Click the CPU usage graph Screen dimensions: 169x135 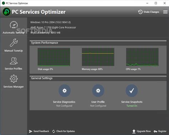click(142, 57)
